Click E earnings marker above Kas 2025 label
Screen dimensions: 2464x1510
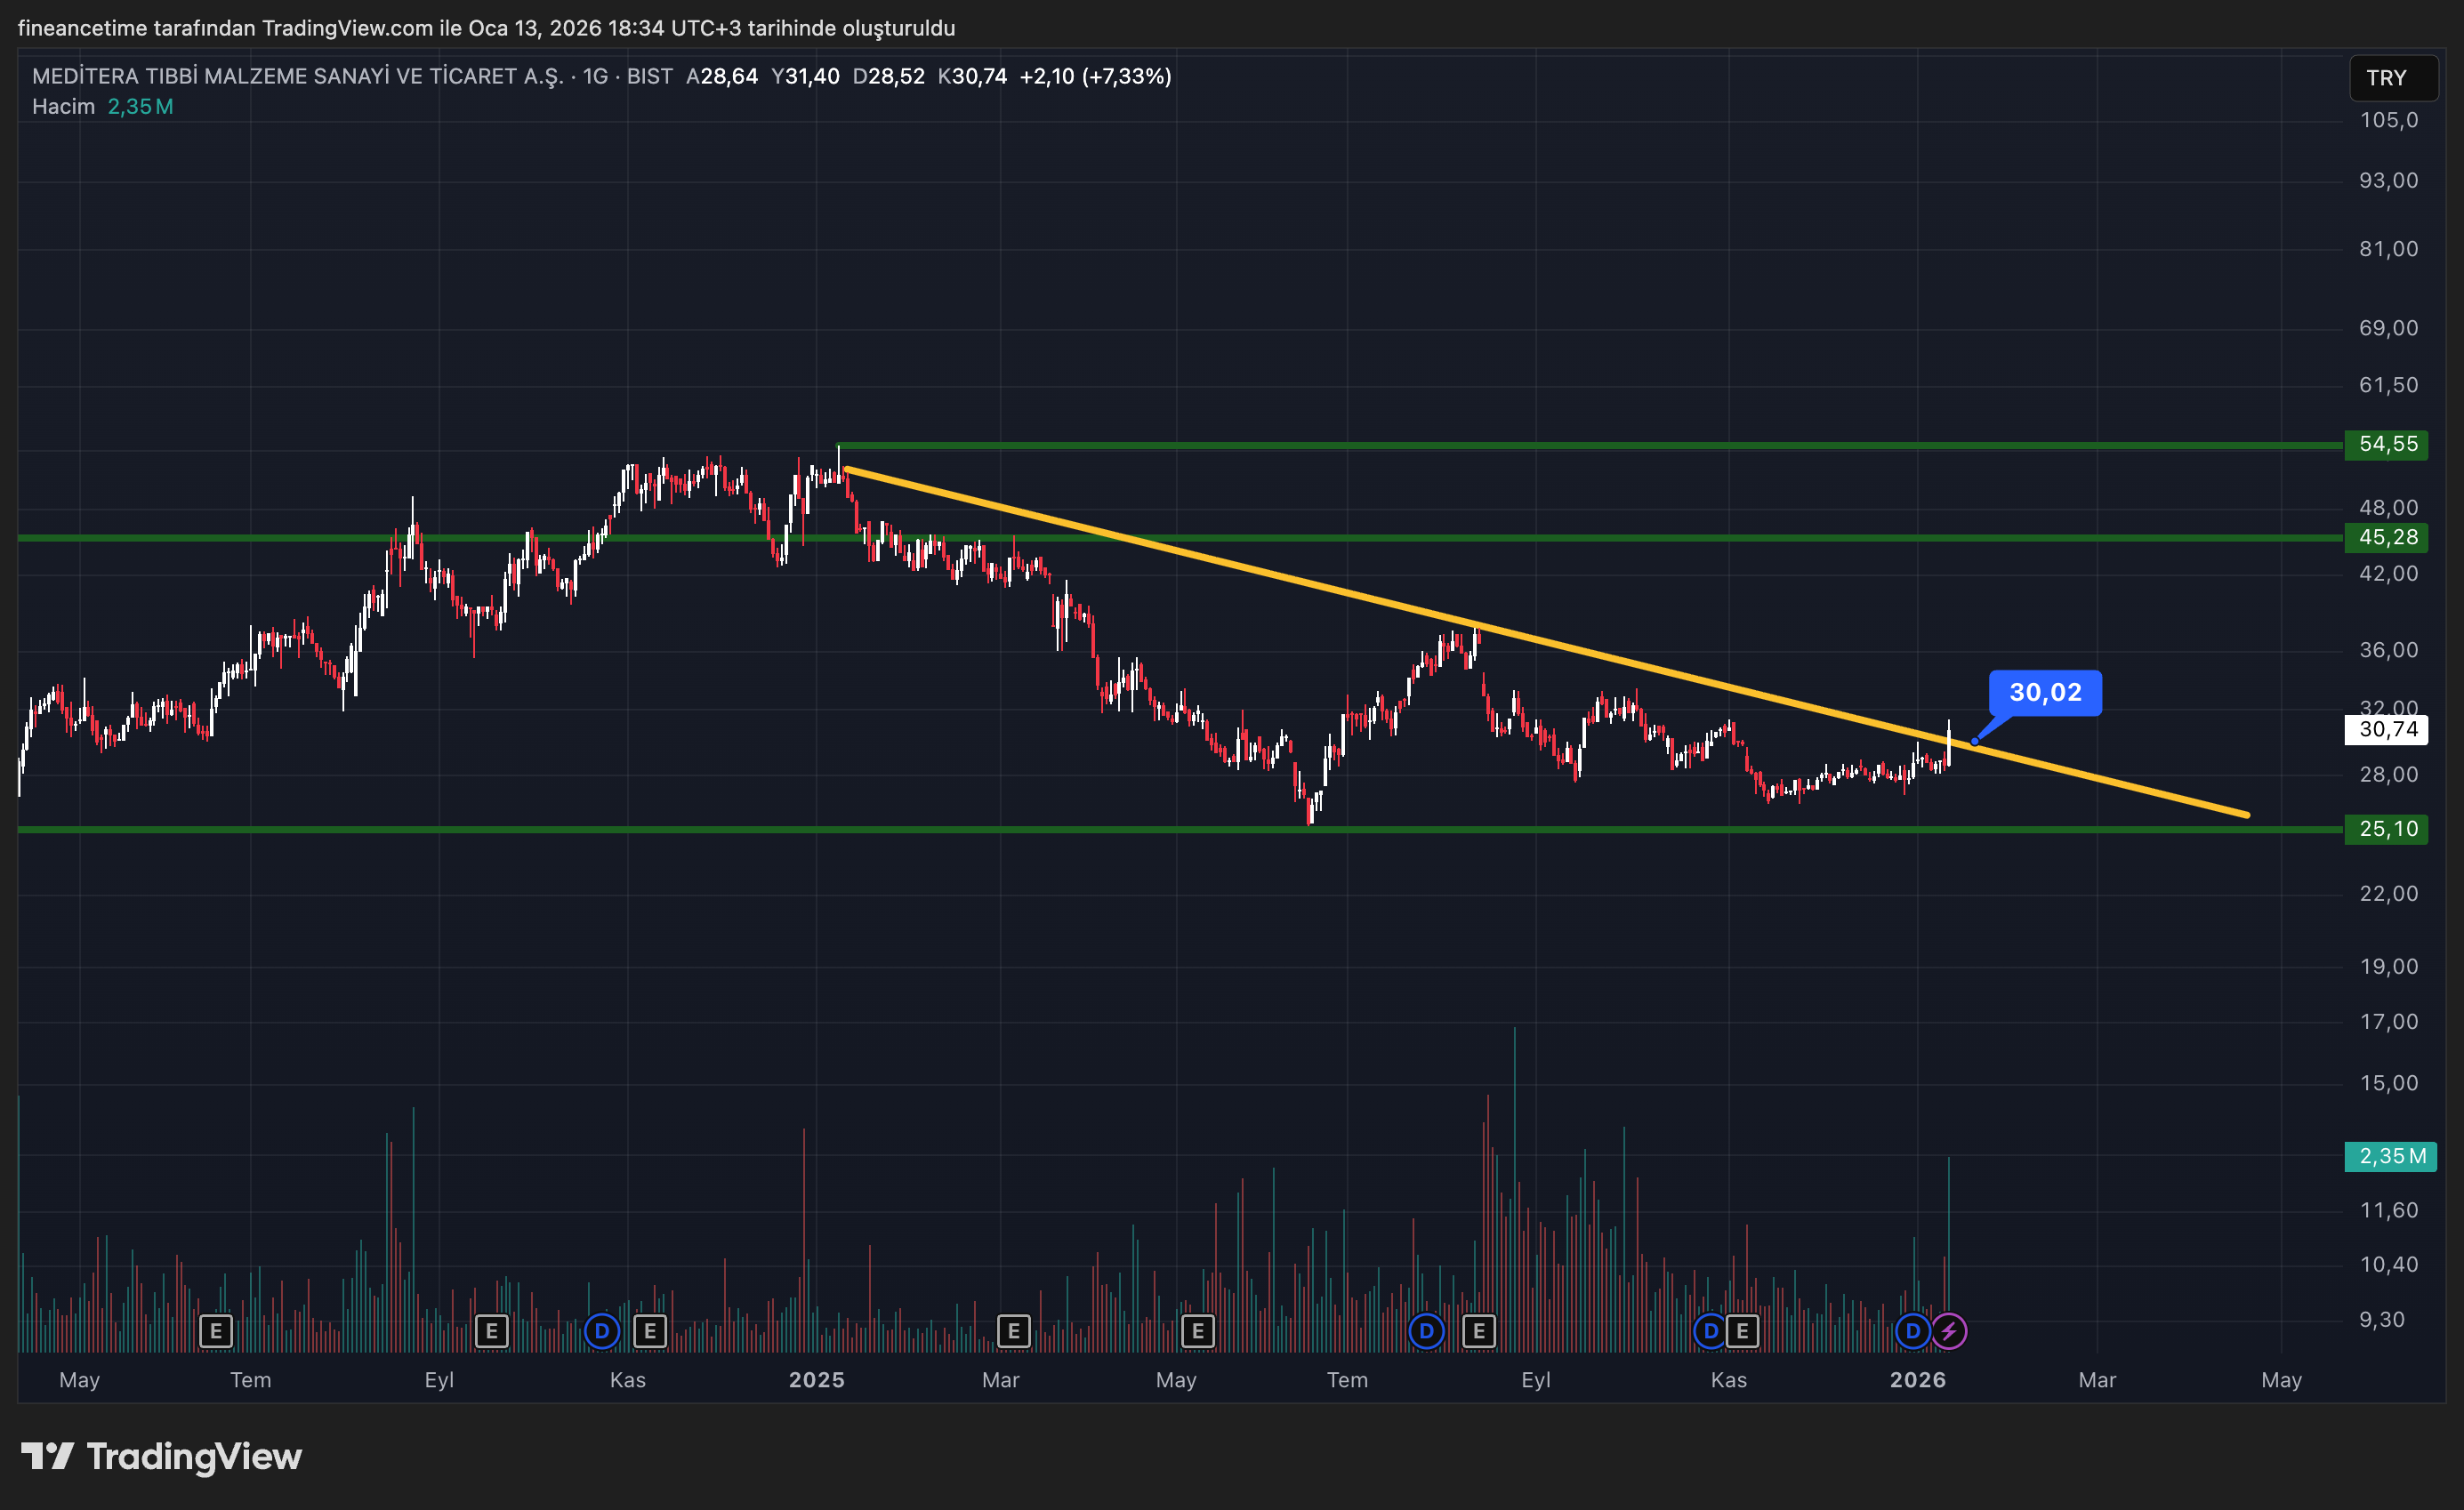coord(1742,1331)
